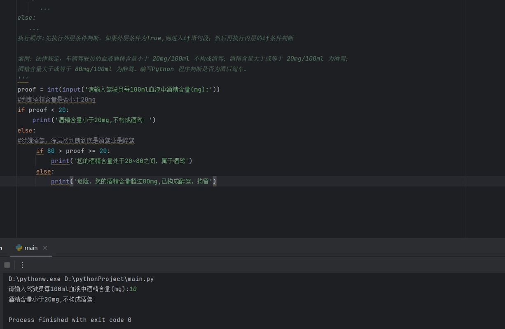
Task: Click the print '危险, 您的酒精含量超过80mg' statement
Action: coord(133,181)
